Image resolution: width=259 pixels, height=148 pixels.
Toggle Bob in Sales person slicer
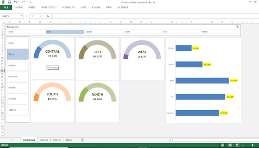click(65, 32)
